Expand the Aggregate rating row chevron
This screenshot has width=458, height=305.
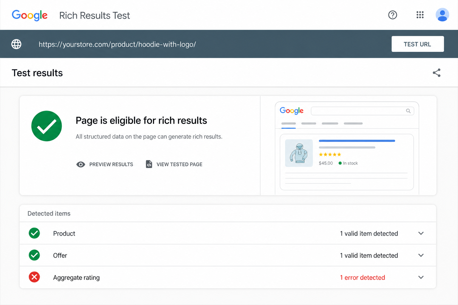[x=421, y=277]
